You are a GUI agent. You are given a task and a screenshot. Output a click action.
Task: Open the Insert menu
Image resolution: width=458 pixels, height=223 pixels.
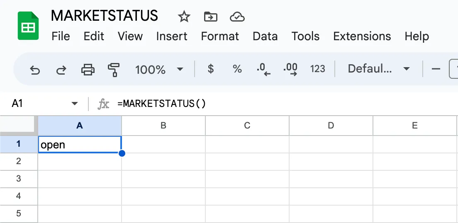[172, 36]
